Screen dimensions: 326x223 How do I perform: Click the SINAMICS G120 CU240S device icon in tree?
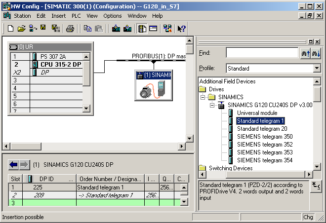pos(221,105)
